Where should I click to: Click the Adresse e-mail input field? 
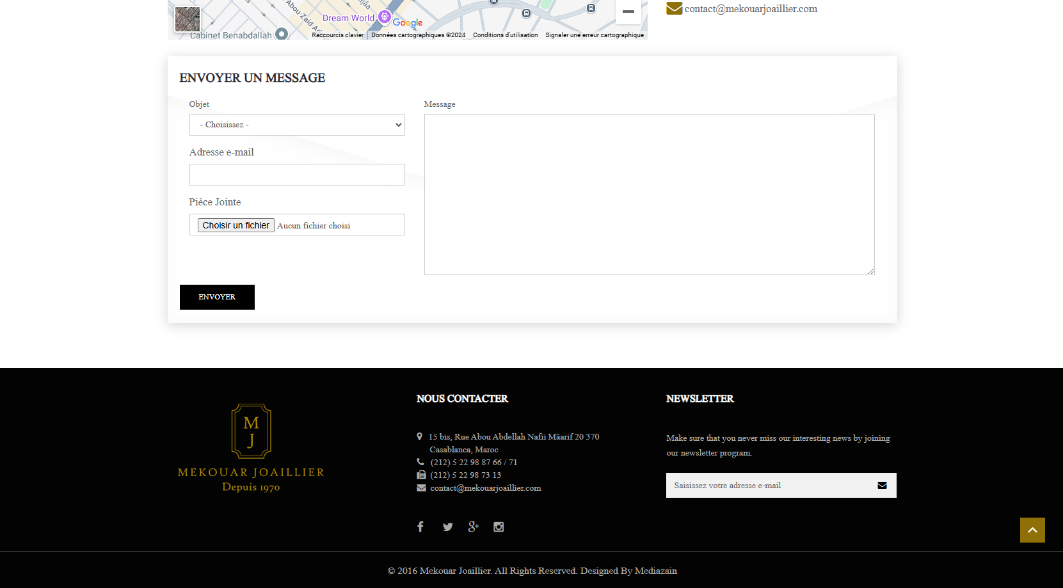point(297,175)
